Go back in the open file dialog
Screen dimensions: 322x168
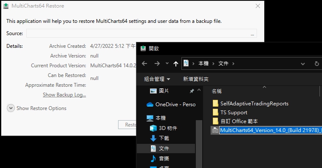144,63
